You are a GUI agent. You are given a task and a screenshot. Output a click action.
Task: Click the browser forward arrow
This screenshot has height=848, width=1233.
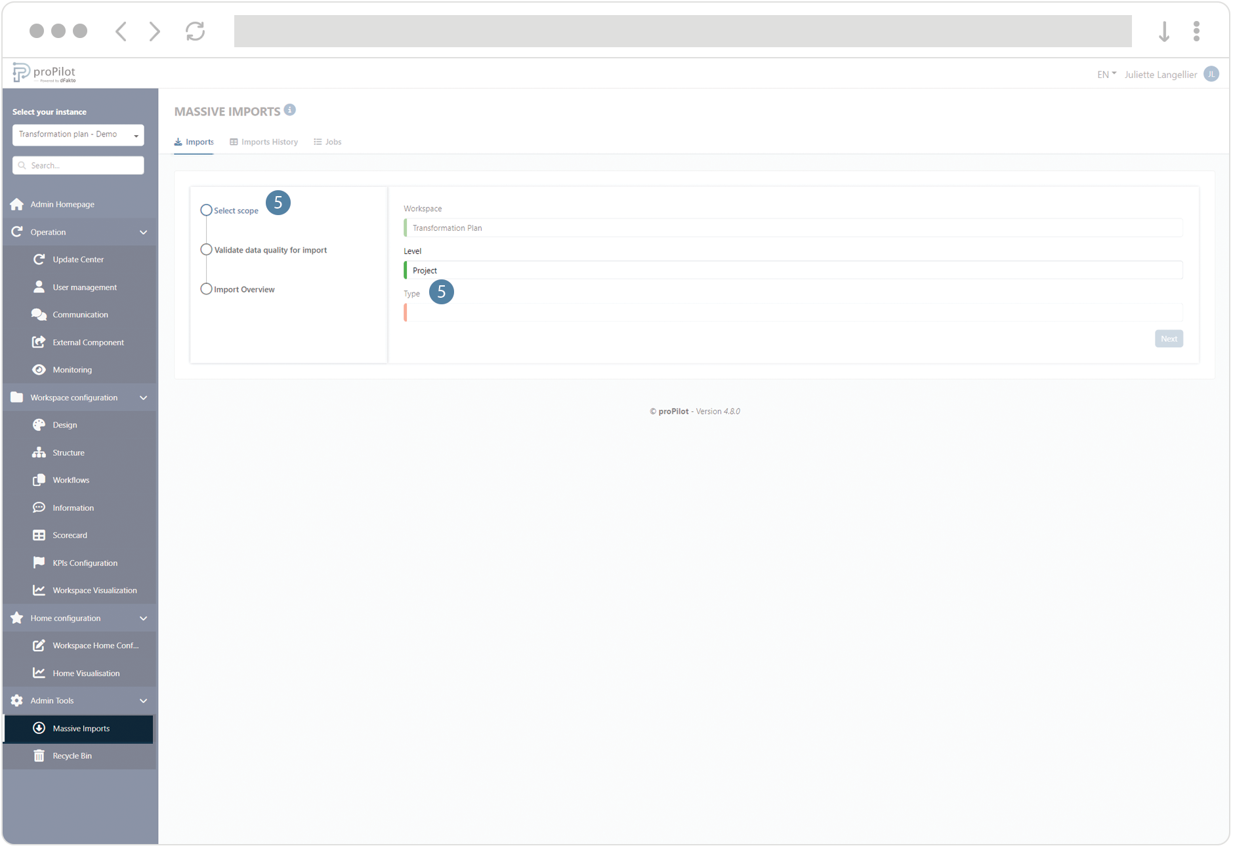(x=155, y=31)
